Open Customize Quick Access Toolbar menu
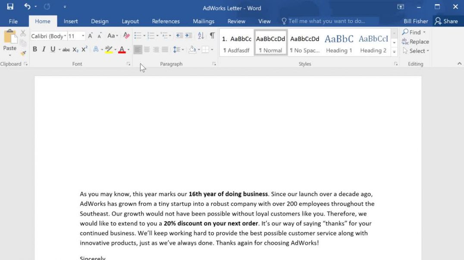The image size is (464, 260). tap(65, 6)
